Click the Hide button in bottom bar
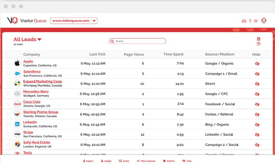The width and height of the screenshot is (275, 164). pyautogui.click(x=187, y=161)
